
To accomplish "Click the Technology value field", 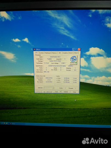I will click(47, 63).
